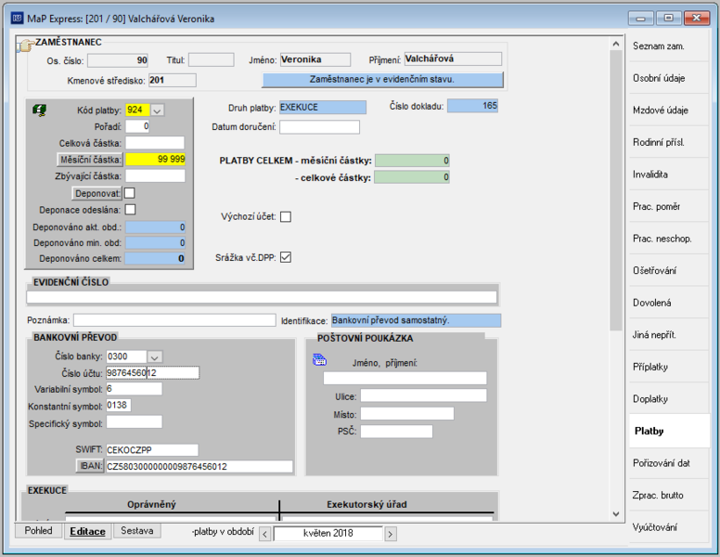Click the postal order icon under POŠTOVNÍ POUKÁZKA

pyautogui.click(x=319, y=360)
